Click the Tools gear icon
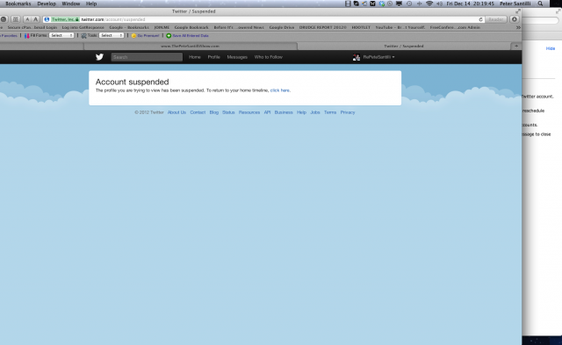The width and height of the screenshot is (562, 345). click(x=84, y=35)
